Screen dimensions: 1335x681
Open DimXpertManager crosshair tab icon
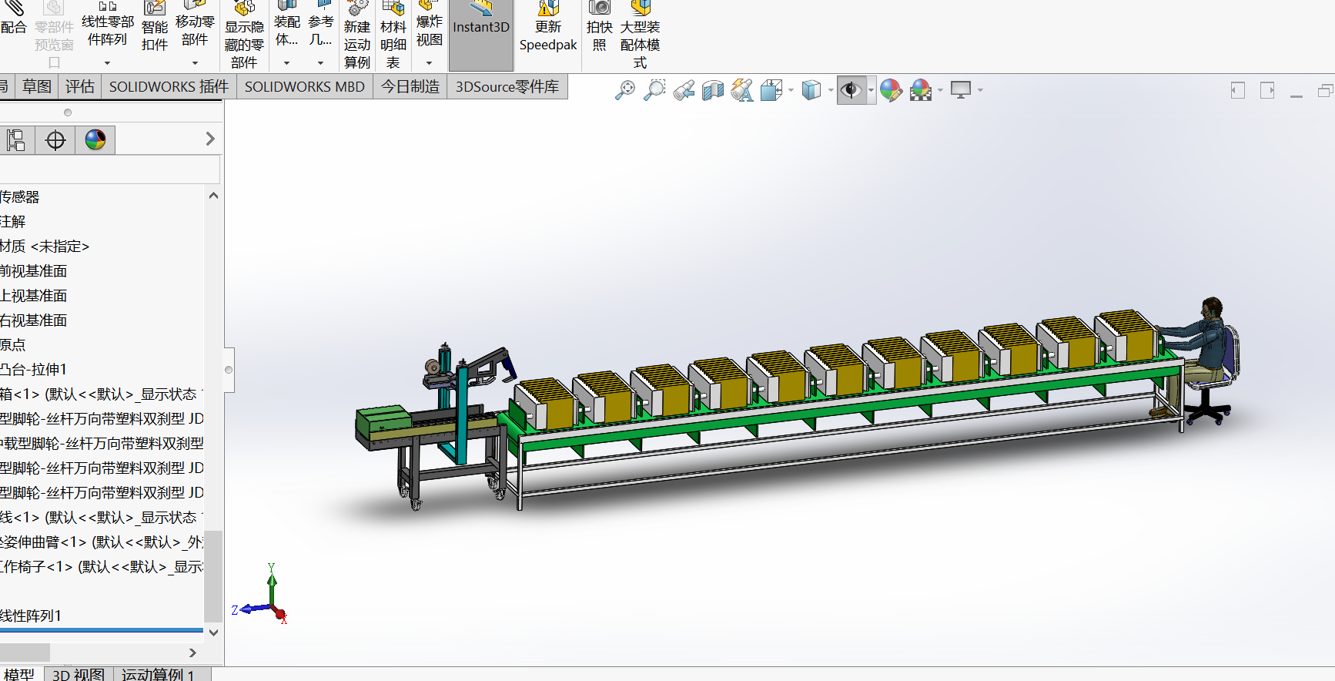tap(55, 140)
